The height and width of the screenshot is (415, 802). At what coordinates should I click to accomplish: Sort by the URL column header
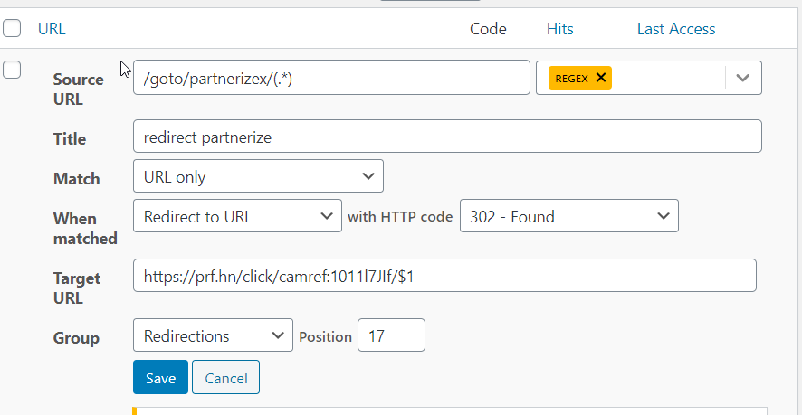pos(52,29)
